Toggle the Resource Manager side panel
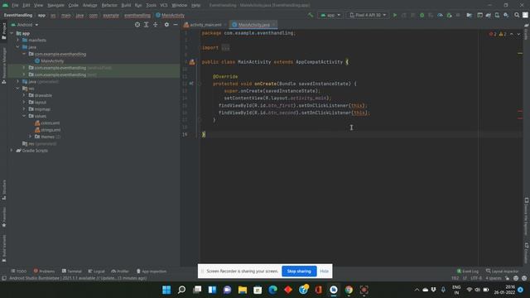The width and height of the screenshot is (530, 298). 3,65
